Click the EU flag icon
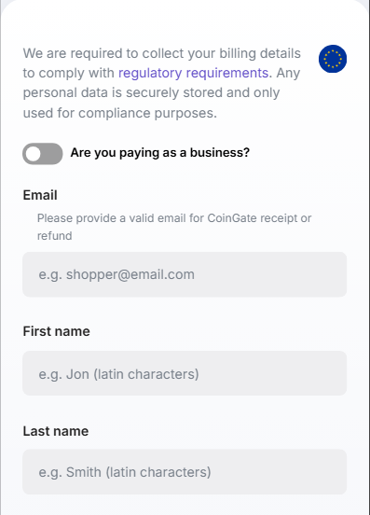The height and width of the screenshot is (515, 370). point(333,59)
